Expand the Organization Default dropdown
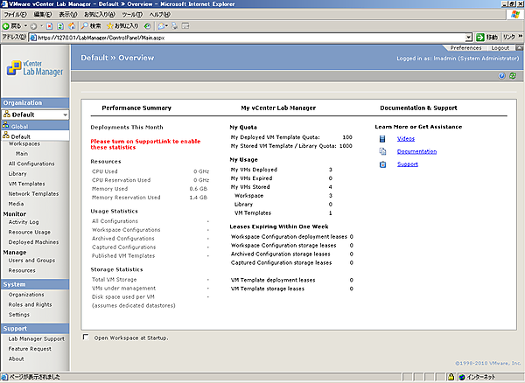 tap(65, 115)
